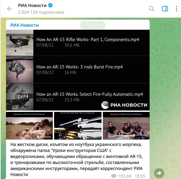
Task: Click the date pill above the post
Action: (x=93, y=25)
